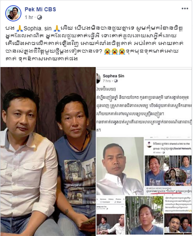Screen dimensions: 193x236
Task: Click the bottom-right two men thumbnail
Action: (178, 224)
